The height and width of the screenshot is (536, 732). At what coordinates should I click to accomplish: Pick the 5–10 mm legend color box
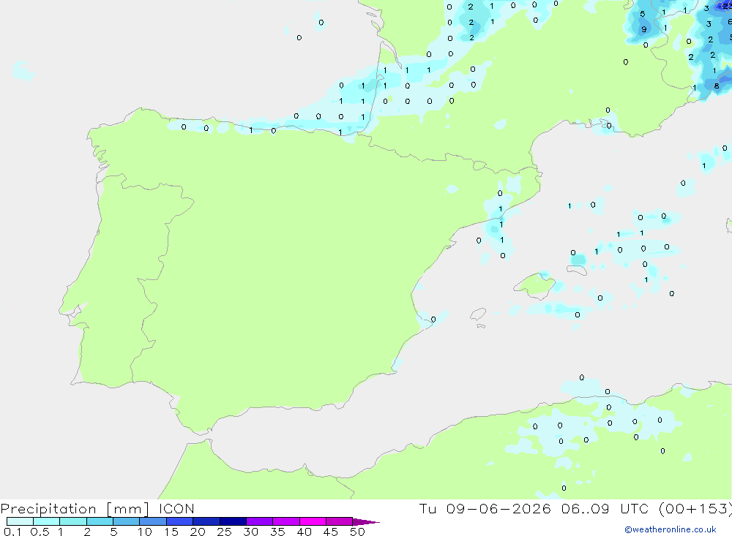tap(126, 521)
